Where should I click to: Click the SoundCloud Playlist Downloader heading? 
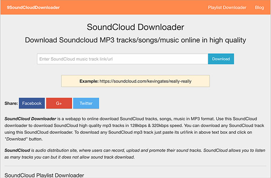pos(44,175)
